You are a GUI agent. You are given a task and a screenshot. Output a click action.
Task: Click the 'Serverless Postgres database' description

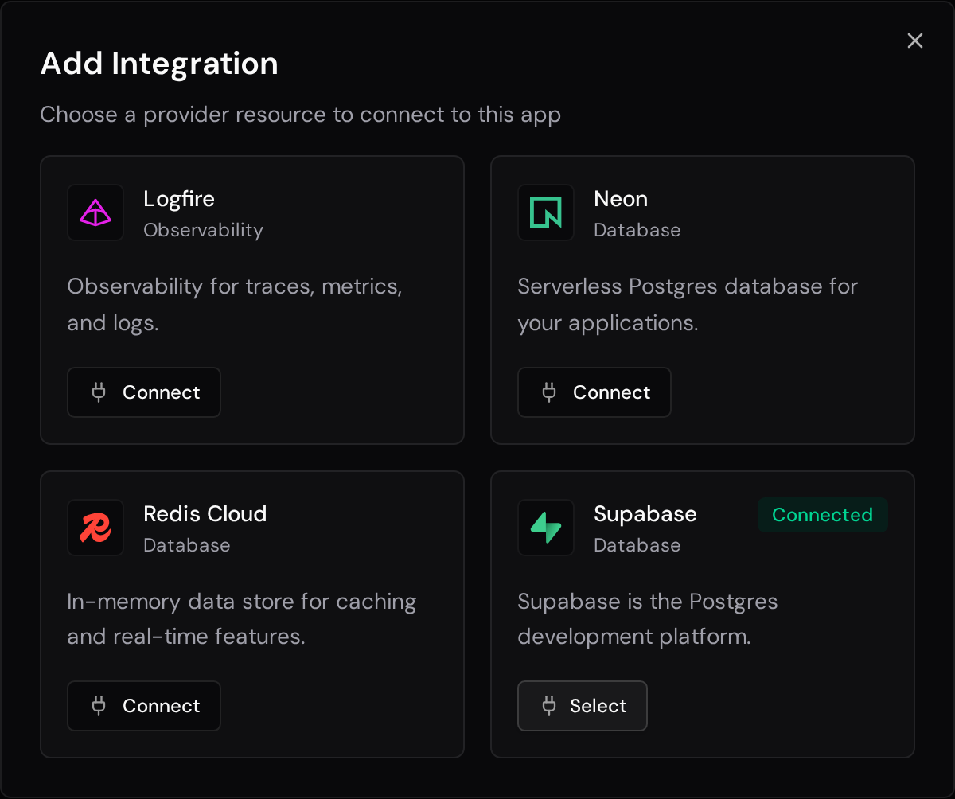coord(688,305)
